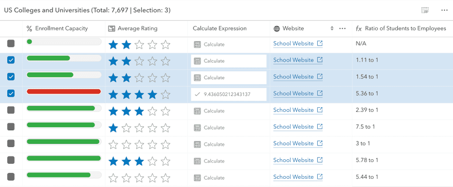This screenshot has width=453, height=187.
Task: Click the Average Rating column icon
Action: [112, 29]
